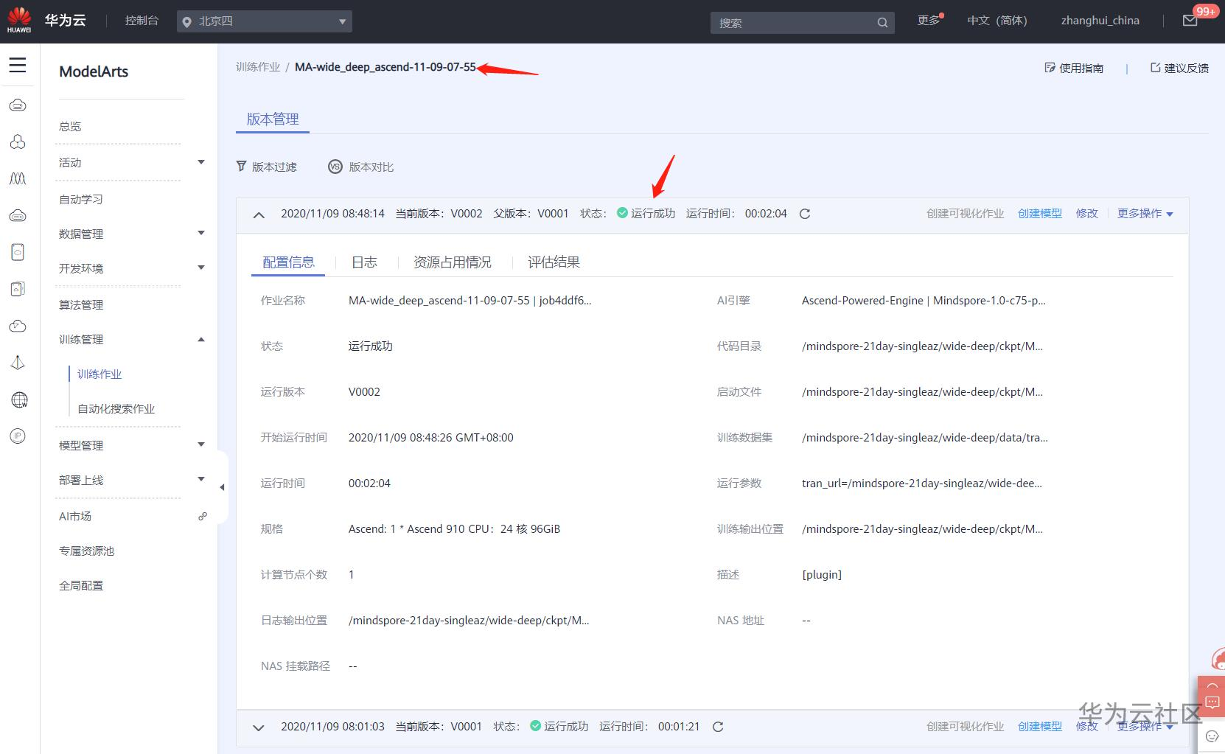This screenshot has width=1225, height=754.
Task: Select 训练作业 in the sidebar
Action: [x=100, y=374]
